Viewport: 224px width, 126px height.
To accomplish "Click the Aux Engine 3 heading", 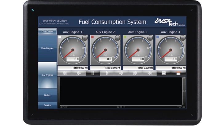I will click(138, 32).
